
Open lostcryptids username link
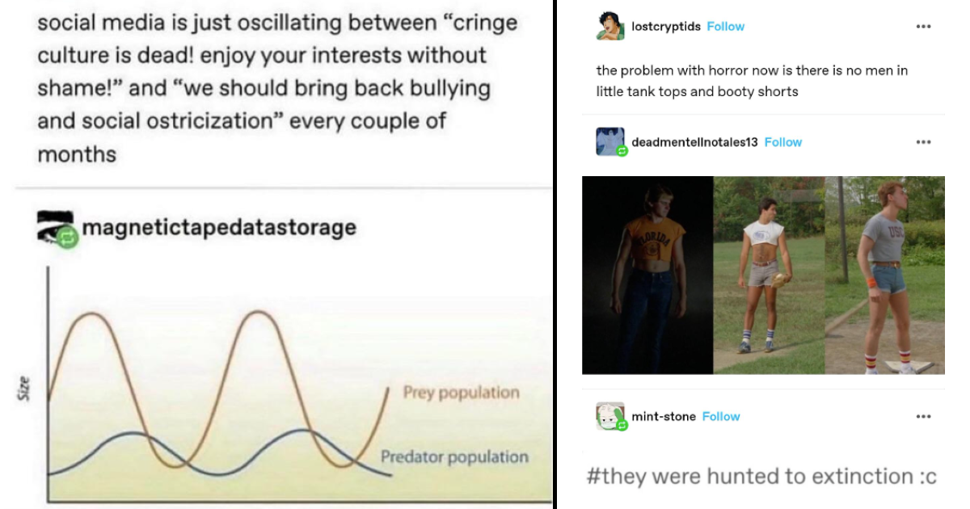[x=665, y=27]
